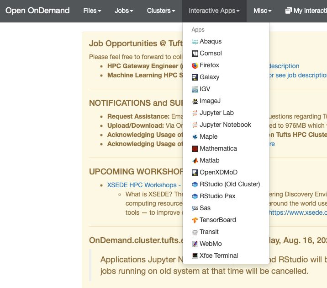The width and height of the screenshot is (327, 288).
Task: Visit the https://www.xsede link
Action: point(298,213)
